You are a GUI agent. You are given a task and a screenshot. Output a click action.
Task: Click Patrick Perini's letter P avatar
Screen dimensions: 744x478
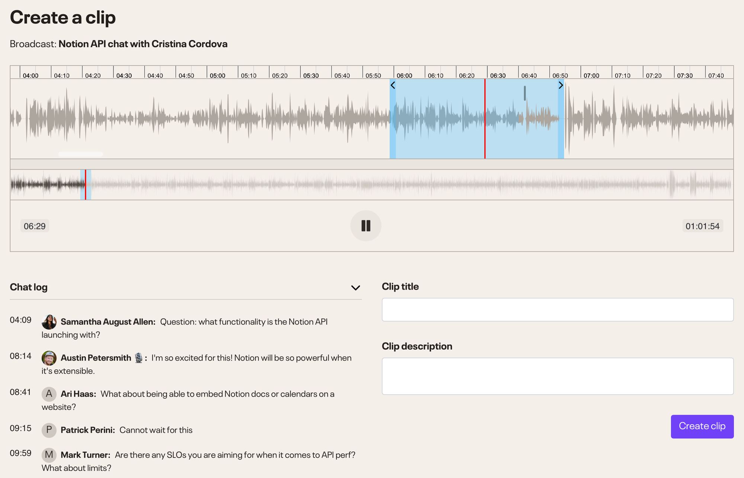click(49, 430)
